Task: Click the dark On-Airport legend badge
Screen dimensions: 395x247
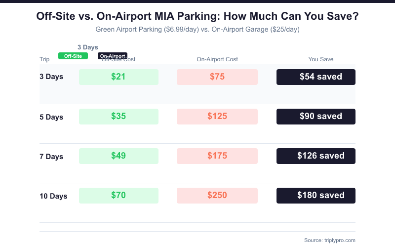Action: click(113, 56)
